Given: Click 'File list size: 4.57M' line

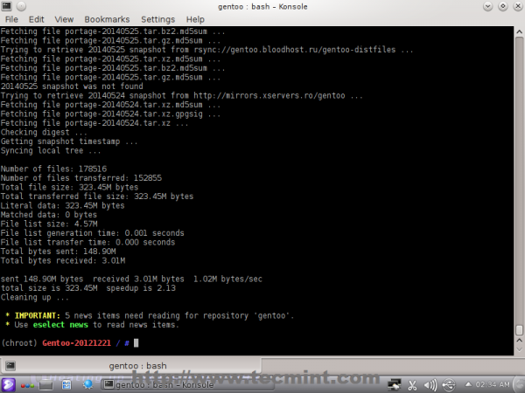Looking at the screenshot, I should [x=49, y=224].
